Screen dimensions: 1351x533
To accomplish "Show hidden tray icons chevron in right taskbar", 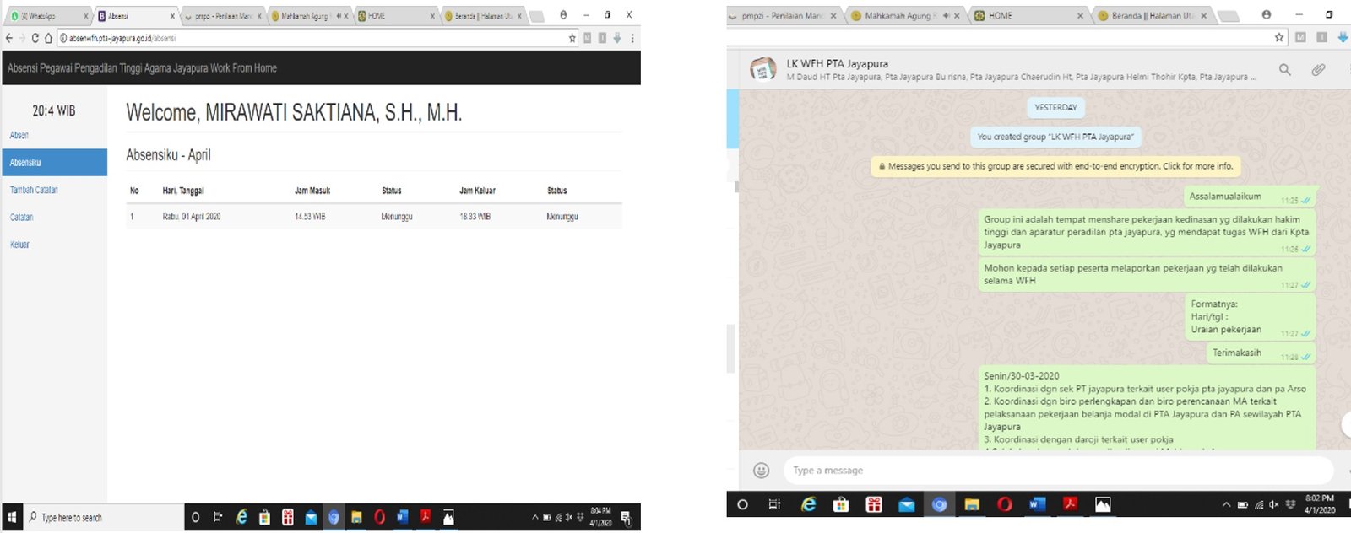I will pos(1226,504).
